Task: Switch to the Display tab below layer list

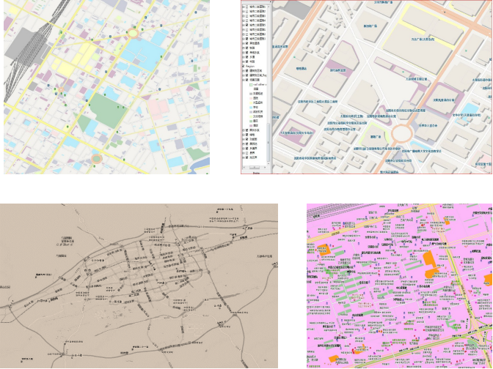Action: pyautogui.click(x=256, y=173)
